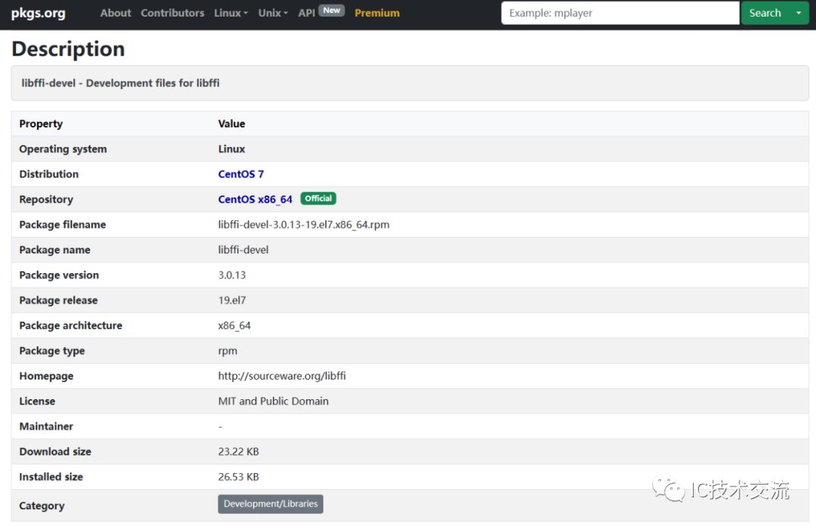Viewport: 816px width, 526px height.
Task: Select download size 23.22 KB
Action: pos(238,452)
